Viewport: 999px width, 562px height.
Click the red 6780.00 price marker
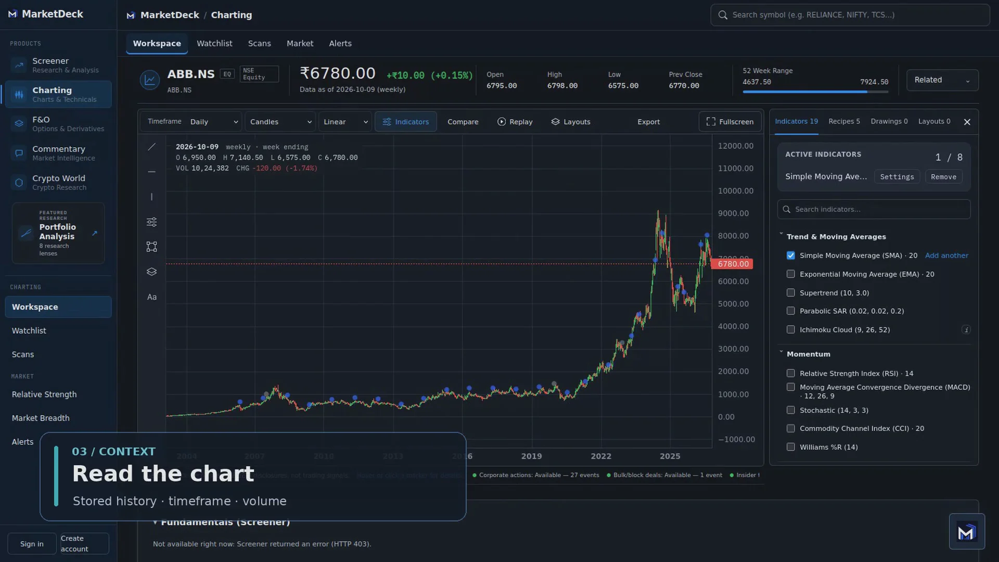tap(732, 264)
